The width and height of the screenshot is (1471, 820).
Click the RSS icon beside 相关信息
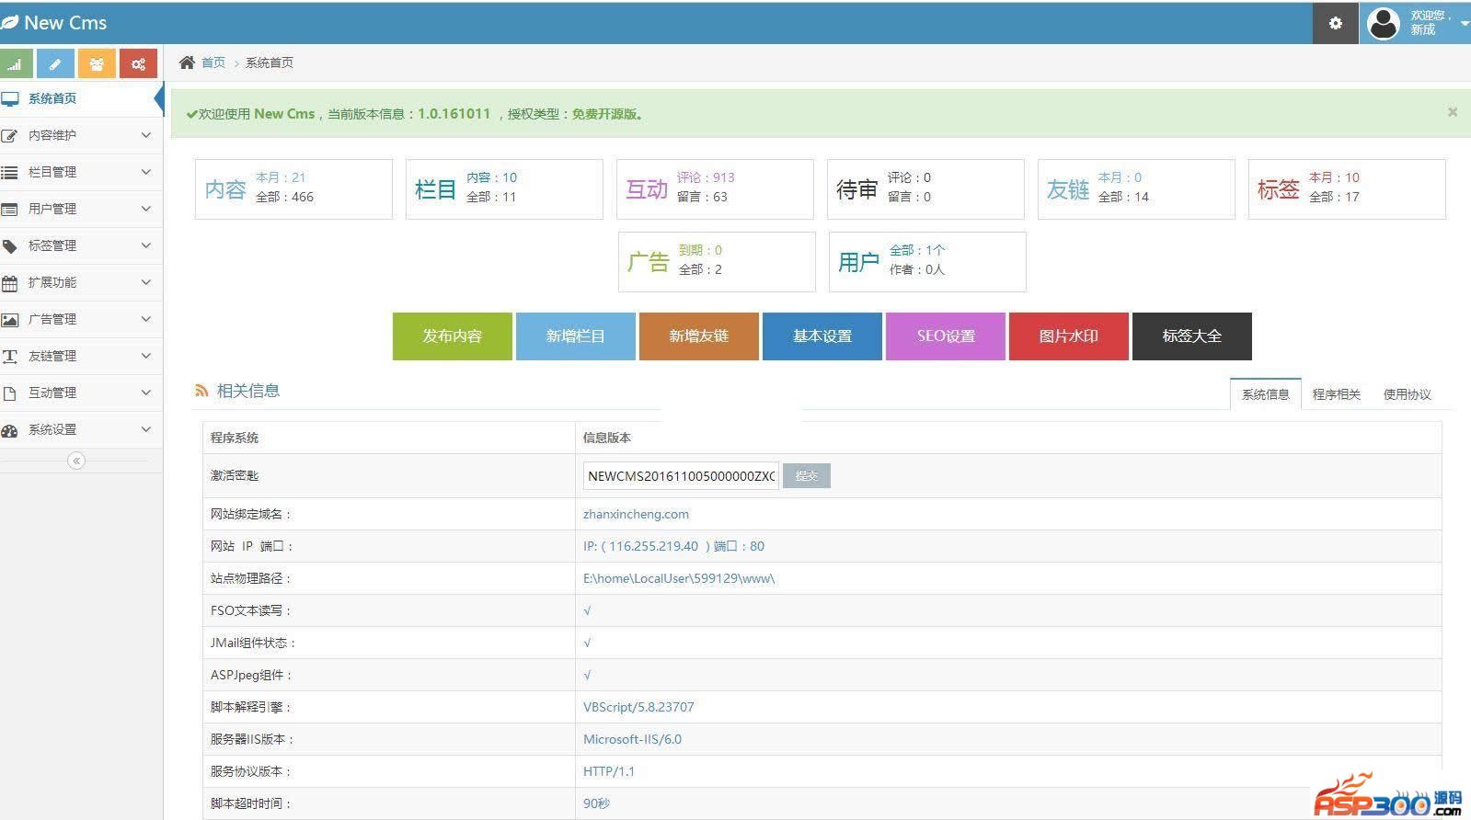201,391
